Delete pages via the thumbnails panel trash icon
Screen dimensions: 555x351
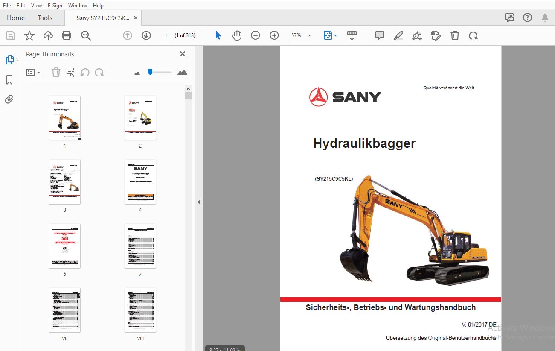click(x=56, y=72)
